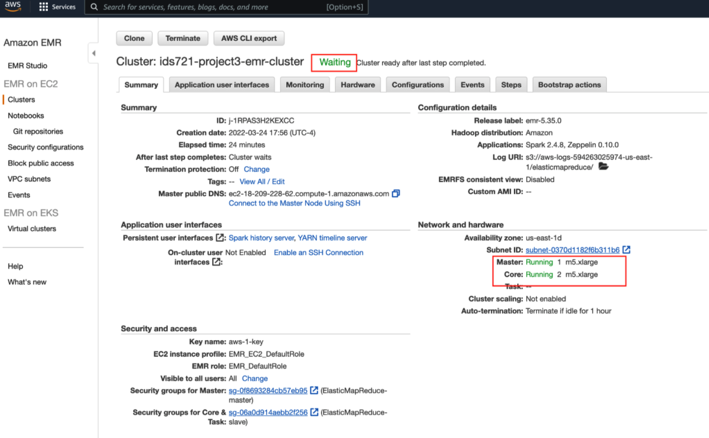
Task: Click the Core Running status
Action: 539,274
